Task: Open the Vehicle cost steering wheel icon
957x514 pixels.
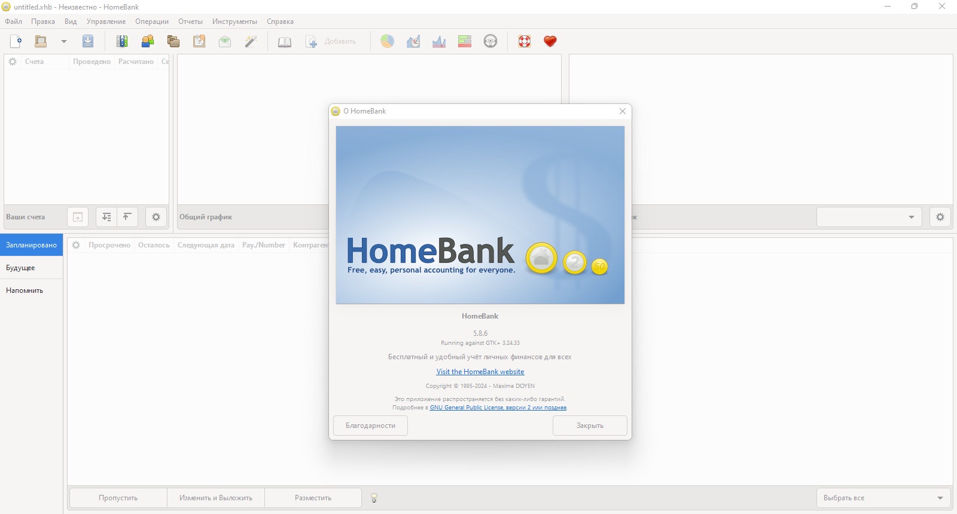Action: [x=490, y=41]
